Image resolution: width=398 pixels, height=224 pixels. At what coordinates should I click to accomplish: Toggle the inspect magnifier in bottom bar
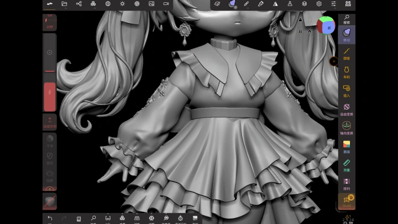coord(166,218)
